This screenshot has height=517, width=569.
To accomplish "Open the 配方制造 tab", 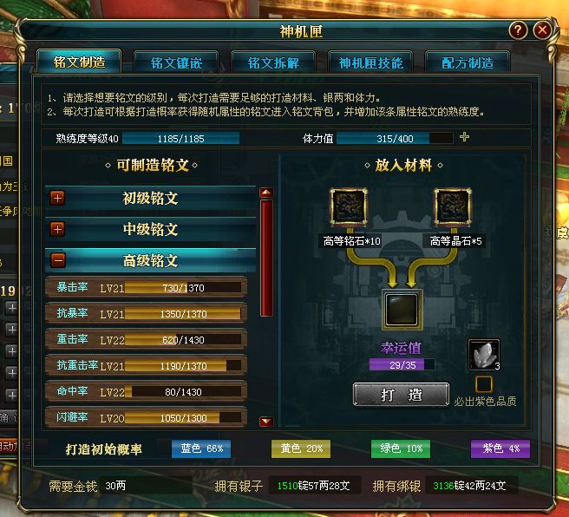I will coord(468,62).
